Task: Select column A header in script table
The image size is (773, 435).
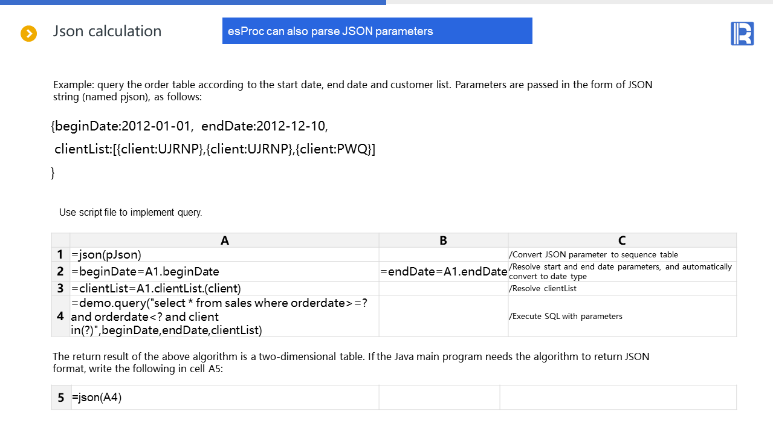Action: coord(225,240)
